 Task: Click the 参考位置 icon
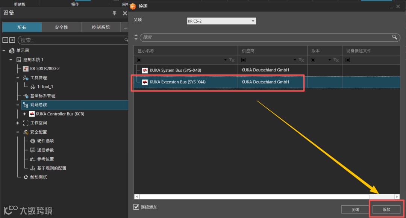click(x=33, y=159)
